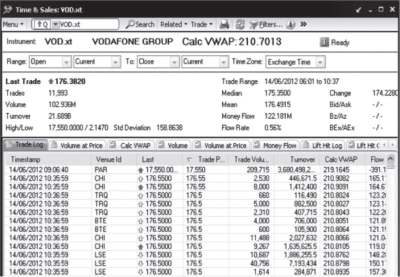400x277 pixels.
Task: Switch to the Calc VWAP tab
Action: click(131, 145)
